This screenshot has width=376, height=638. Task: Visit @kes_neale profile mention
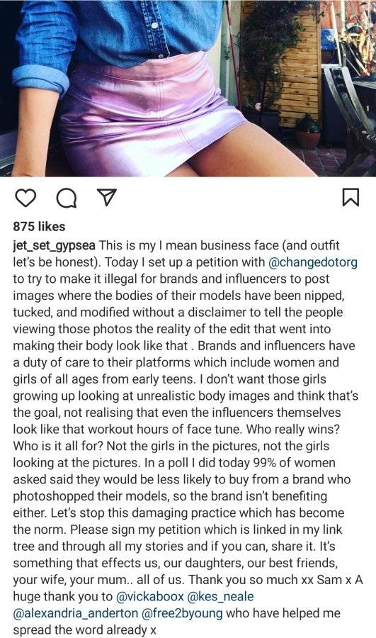220,596
